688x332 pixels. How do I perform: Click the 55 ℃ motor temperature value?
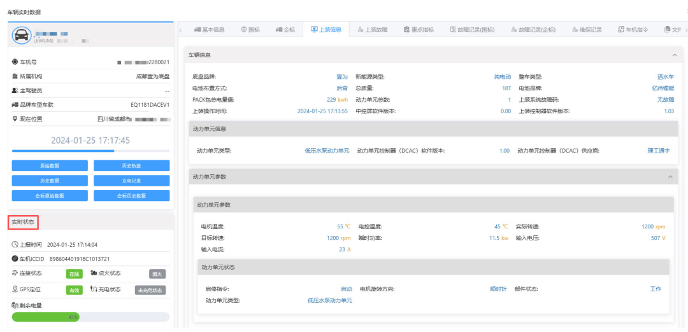344,226
